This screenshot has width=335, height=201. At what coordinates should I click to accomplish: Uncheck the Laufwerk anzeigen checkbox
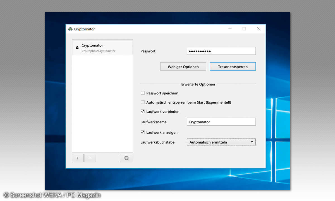point(143,132)
